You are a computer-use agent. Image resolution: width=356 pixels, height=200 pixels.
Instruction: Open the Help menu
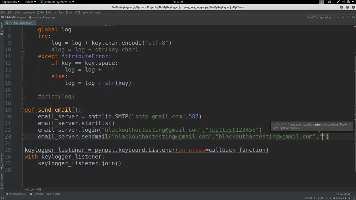pyautogui.click(x=98, y=12)
